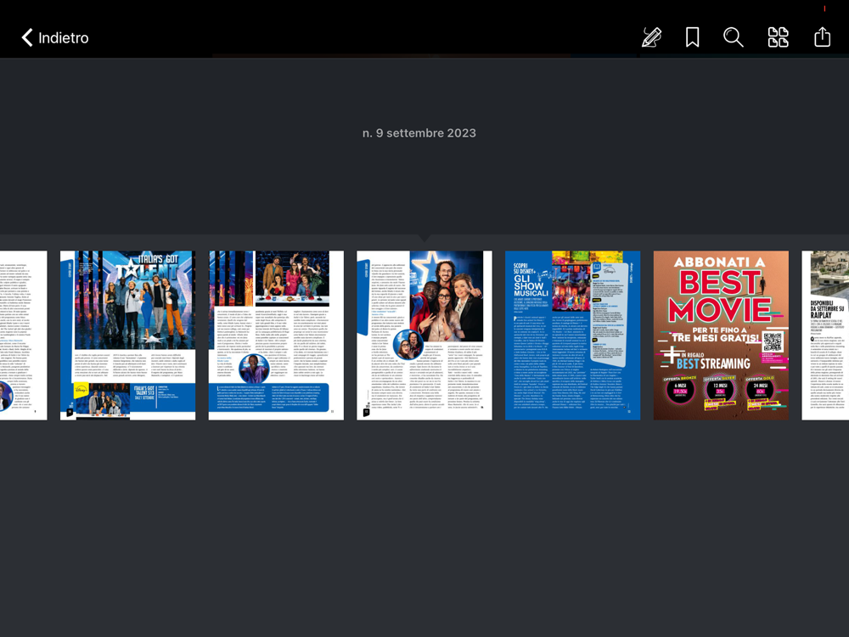849x637 pixels.
Task: Open the Italia's Got Talent cover page
Action: pos(128,335)
